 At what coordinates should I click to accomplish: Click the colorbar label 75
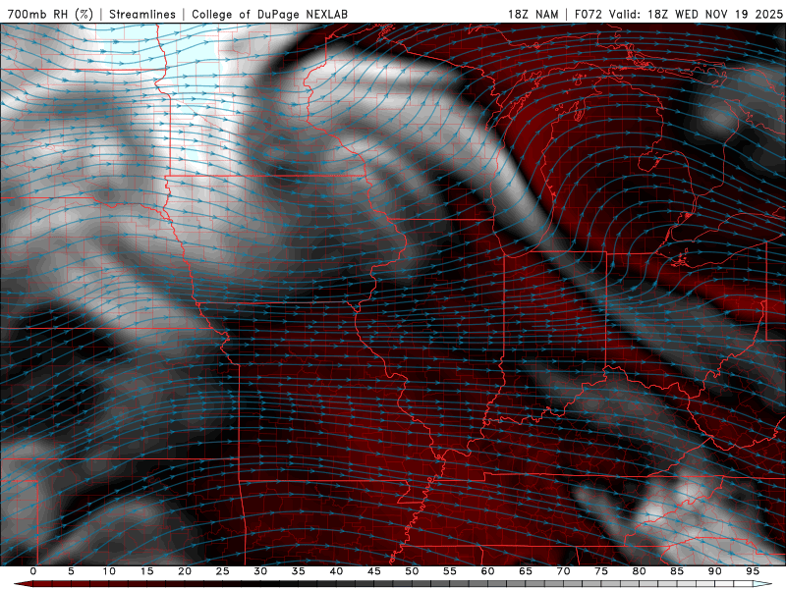click(x=601, y=571)
